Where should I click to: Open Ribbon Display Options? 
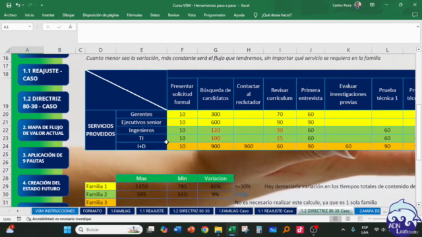pos(372,5)
